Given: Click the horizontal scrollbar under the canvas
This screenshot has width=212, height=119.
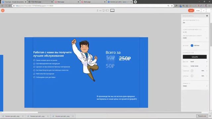Looking at the screenshot, I should pos(120,112).
